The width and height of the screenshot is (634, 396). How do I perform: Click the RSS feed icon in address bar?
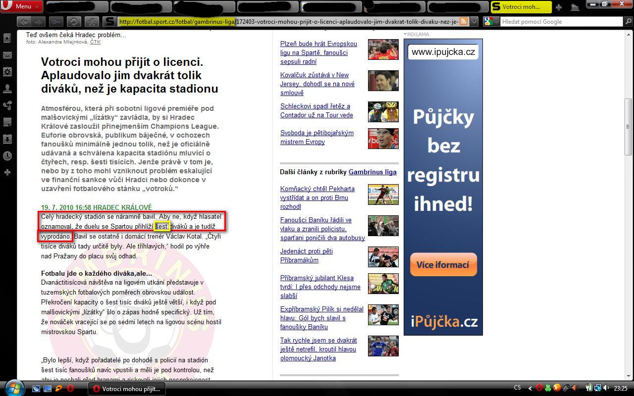pyautogui.click(x=464, y=21)
